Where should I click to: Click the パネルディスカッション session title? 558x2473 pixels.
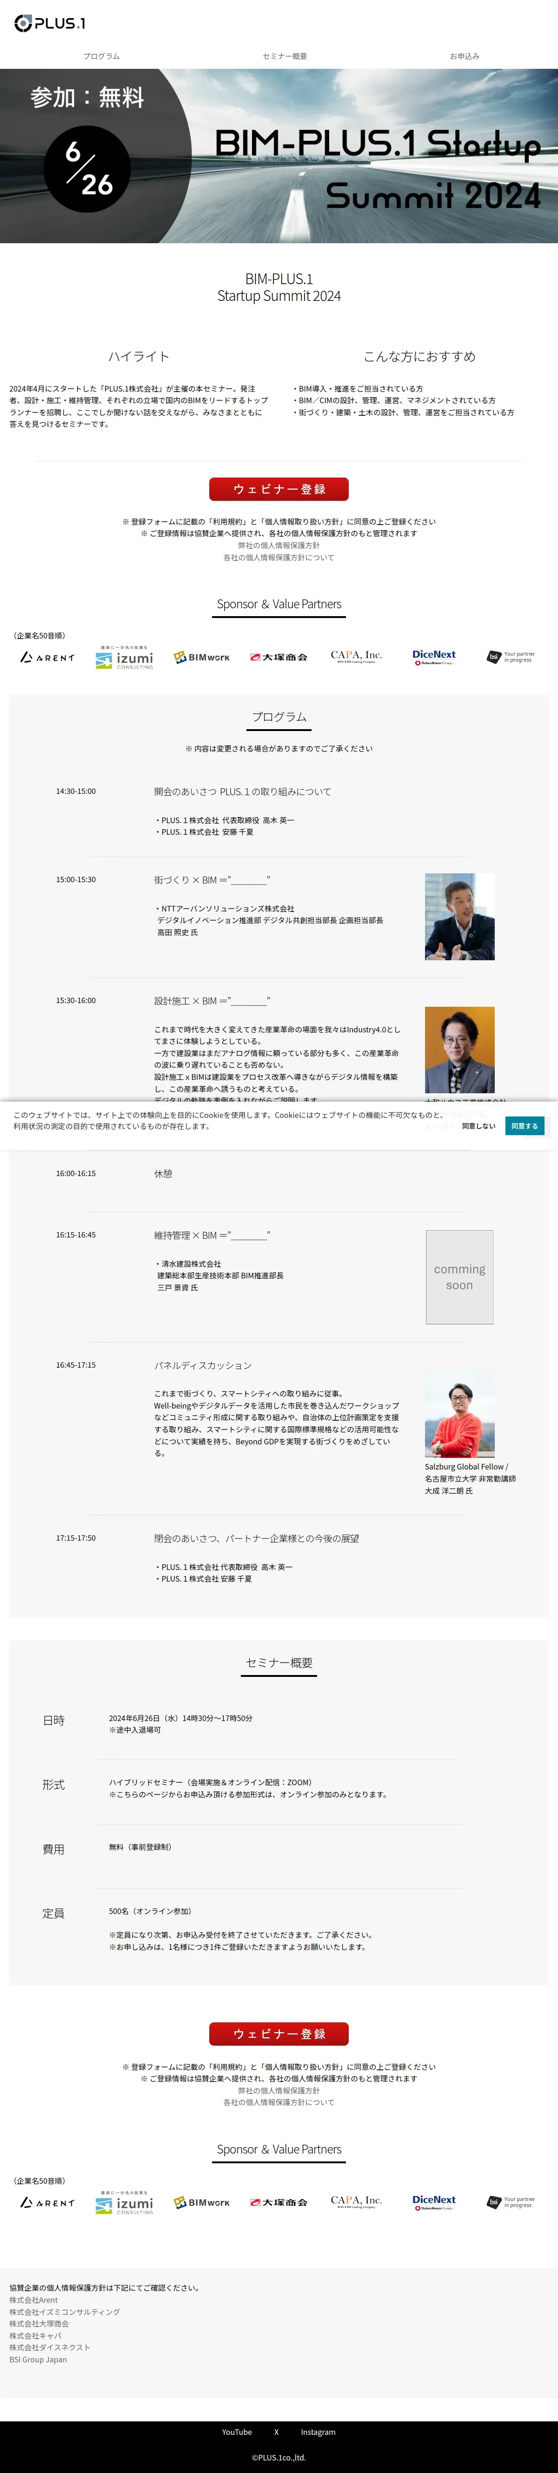(x=203, y=1365)
